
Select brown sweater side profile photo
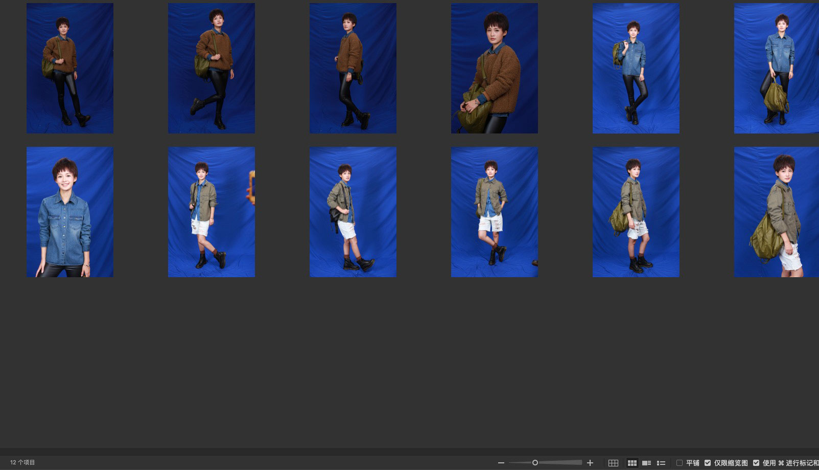(x=353, y=68)
